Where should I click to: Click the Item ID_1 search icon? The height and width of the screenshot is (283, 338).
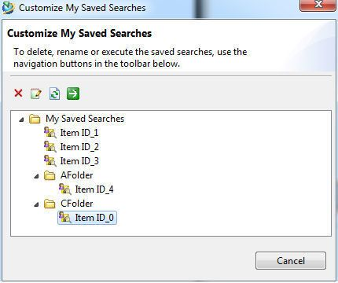click(x=50, y=133)
